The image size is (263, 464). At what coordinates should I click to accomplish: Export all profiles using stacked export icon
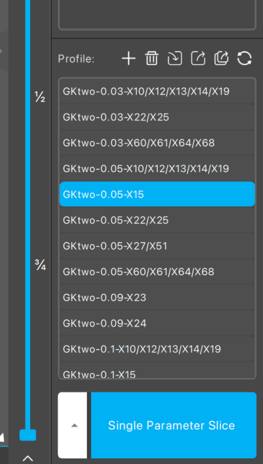coord(222,58)
